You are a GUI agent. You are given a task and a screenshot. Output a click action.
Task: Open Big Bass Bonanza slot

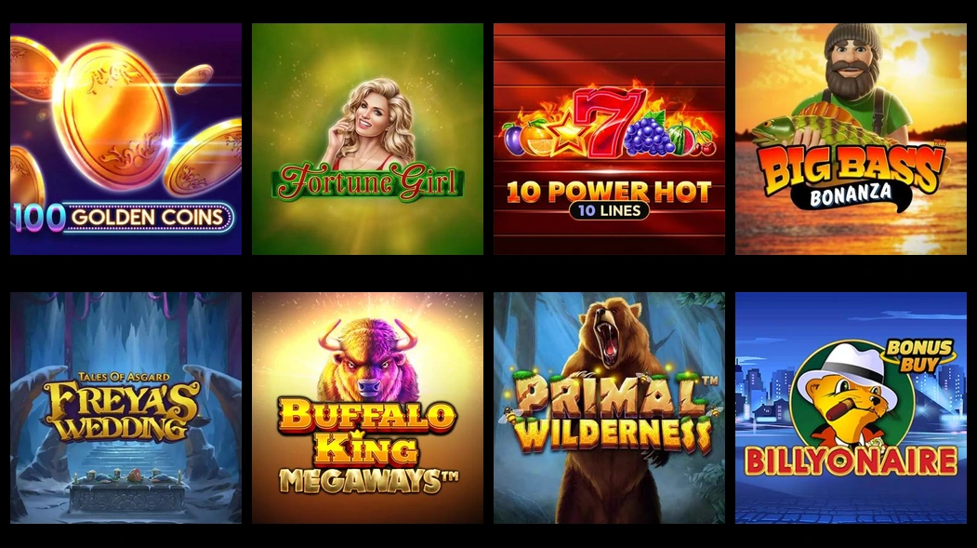(x=852, y=139)
